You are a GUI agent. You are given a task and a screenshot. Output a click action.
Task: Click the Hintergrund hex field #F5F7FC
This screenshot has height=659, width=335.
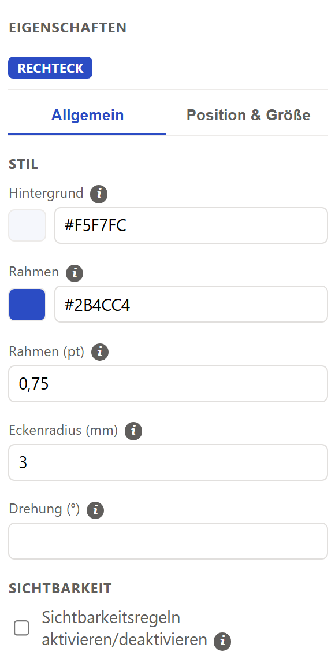coord(191,225)
